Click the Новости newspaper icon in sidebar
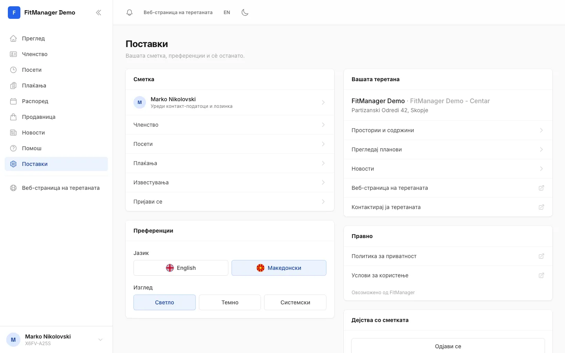This screenshot has width=565, height=353. pos(13,133)
